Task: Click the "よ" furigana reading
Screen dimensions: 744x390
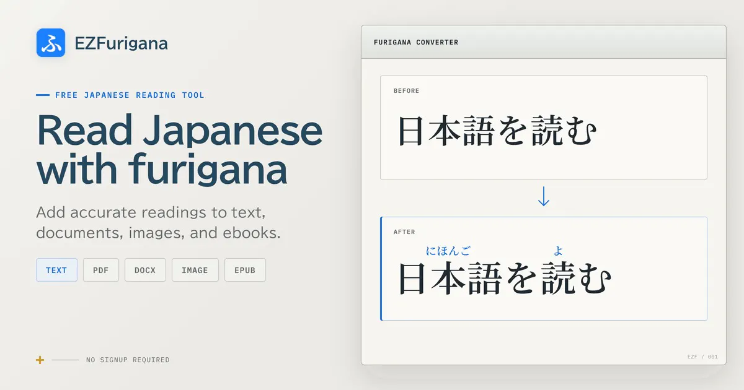Action: point(559,251)
